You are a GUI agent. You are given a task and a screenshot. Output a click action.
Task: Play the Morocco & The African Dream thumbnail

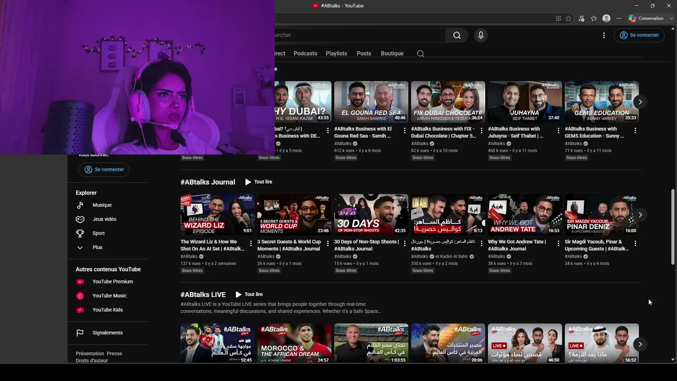[x=294, y=343]
